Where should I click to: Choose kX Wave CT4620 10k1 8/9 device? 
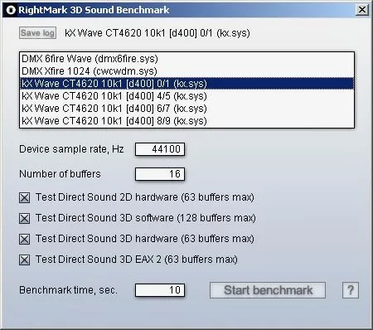[x=186, y=121]
